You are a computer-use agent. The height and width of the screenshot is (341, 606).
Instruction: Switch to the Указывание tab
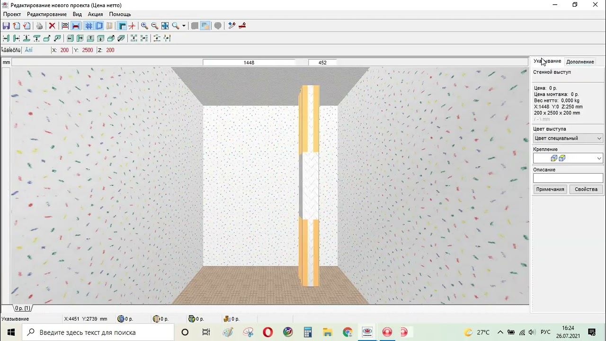[547, 61]
